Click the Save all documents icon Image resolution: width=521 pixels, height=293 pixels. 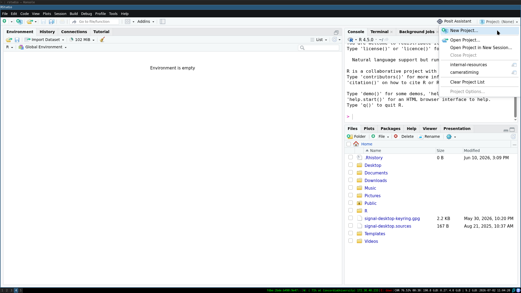51,21
